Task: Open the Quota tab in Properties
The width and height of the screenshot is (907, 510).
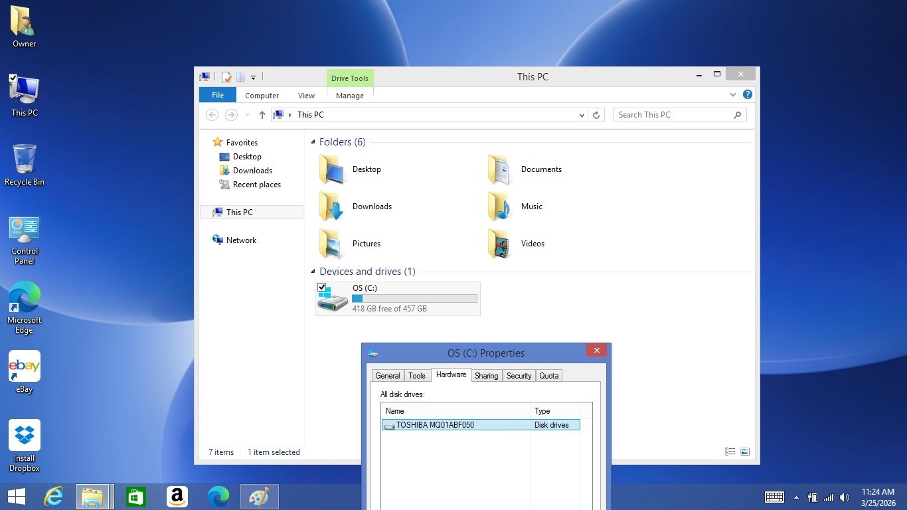Action: (x=549, y=376)
